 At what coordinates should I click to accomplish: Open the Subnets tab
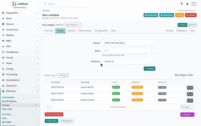pyautogui.click(x=71, y=30)
